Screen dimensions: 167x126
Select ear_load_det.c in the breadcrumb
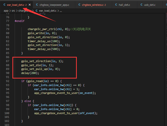point(48,11)
